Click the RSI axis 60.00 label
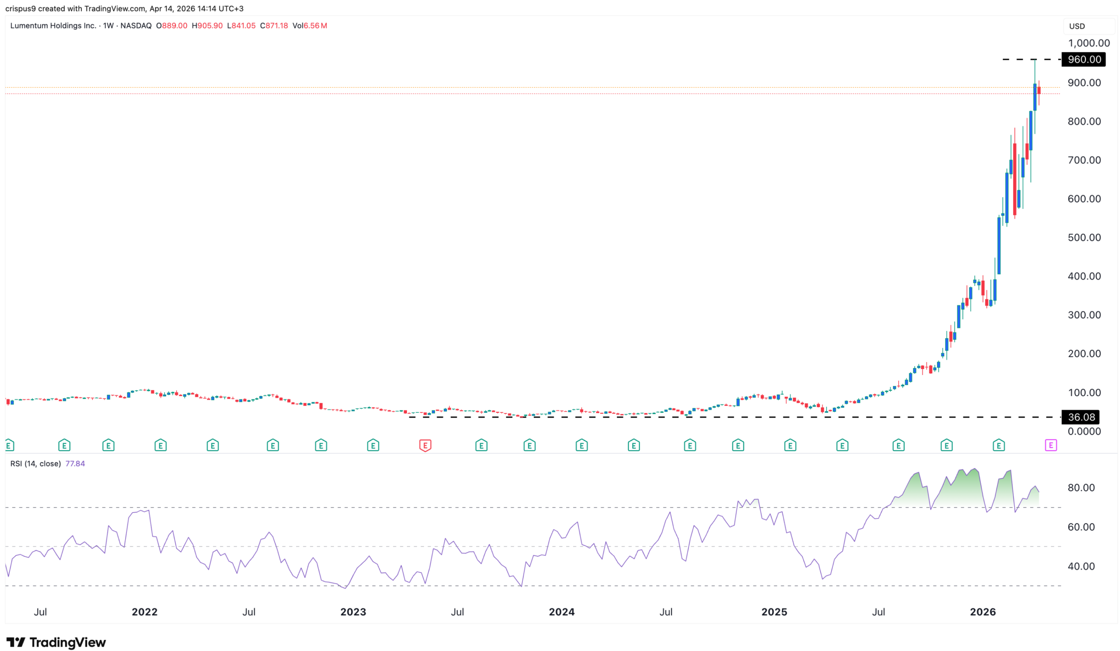 click(x=1081, y=527)
